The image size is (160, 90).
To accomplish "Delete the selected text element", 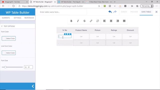I will click(x=69, y=34).
